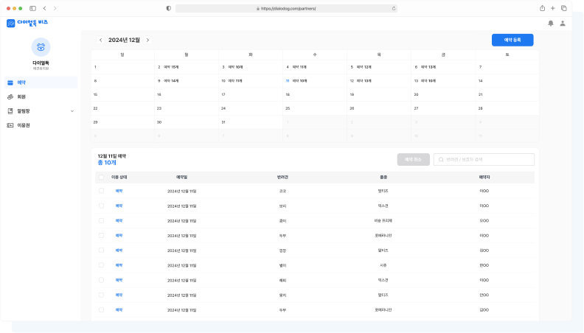The height and width of the screenshot is (333, 584).
Task: Click the 예약일 column header
Action: click(x=181, y=178)
